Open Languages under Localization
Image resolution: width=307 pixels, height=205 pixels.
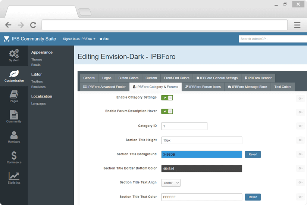click(38, 103)
